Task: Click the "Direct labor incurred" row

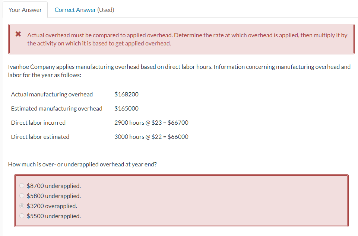Action: [38, 122]
